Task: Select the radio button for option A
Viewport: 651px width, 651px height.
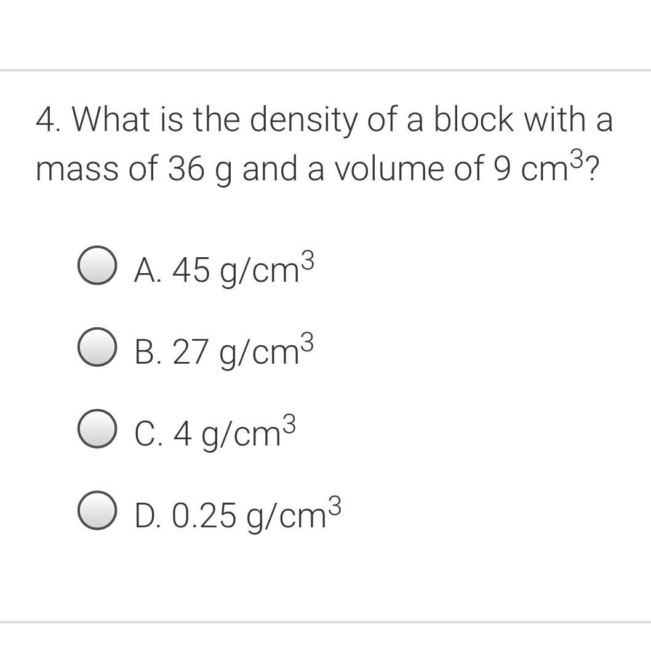Action: 97,266
